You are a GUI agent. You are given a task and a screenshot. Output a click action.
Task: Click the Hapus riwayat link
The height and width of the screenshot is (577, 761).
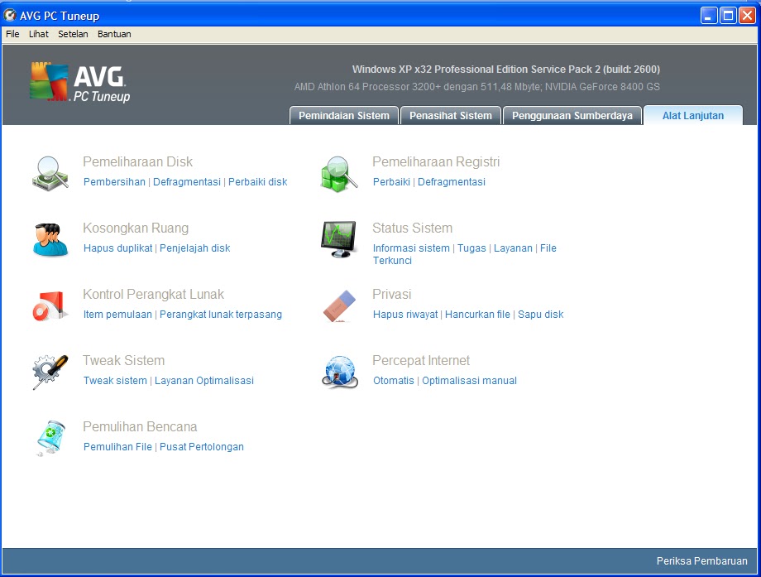(x=405, y=315)
